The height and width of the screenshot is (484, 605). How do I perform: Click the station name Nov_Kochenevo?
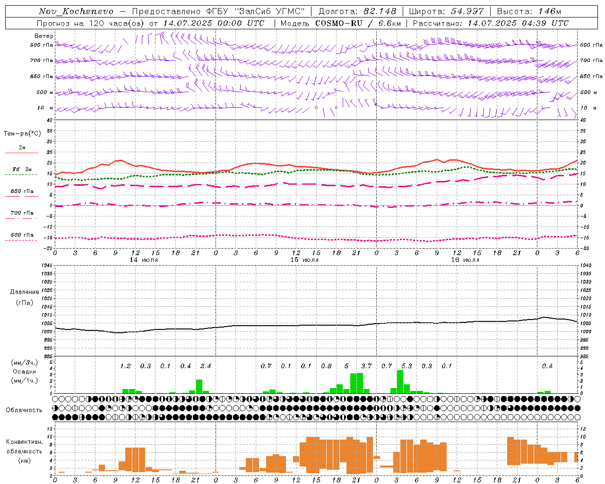click(x=76, y=11)
